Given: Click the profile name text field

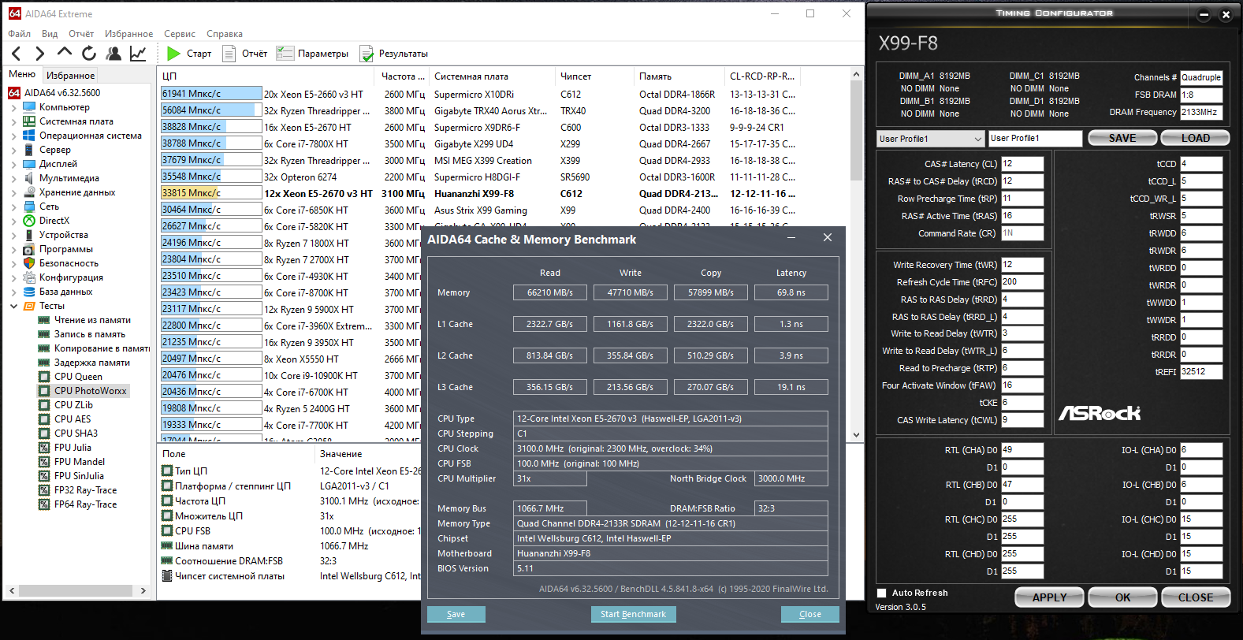Looking at the screenshot, I should tap(1035, 139).
